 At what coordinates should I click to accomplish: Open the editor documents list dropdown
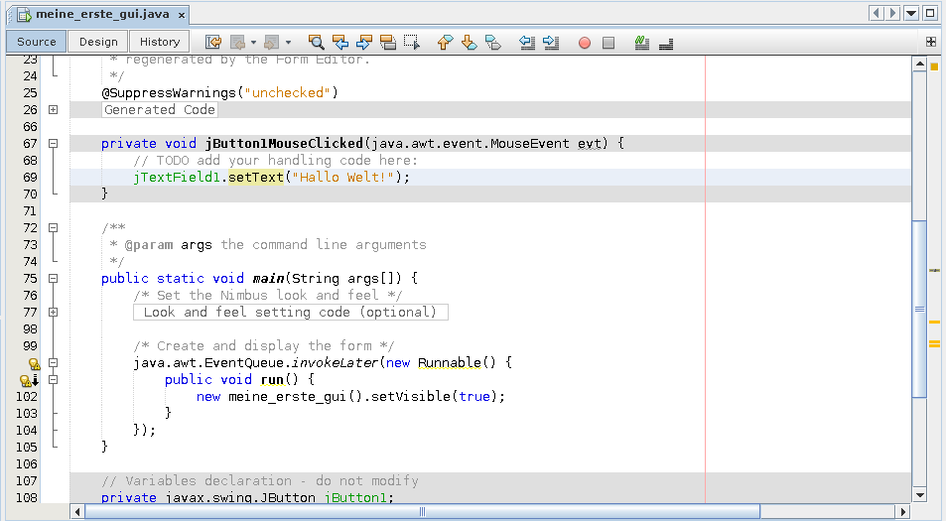point(911,13)
